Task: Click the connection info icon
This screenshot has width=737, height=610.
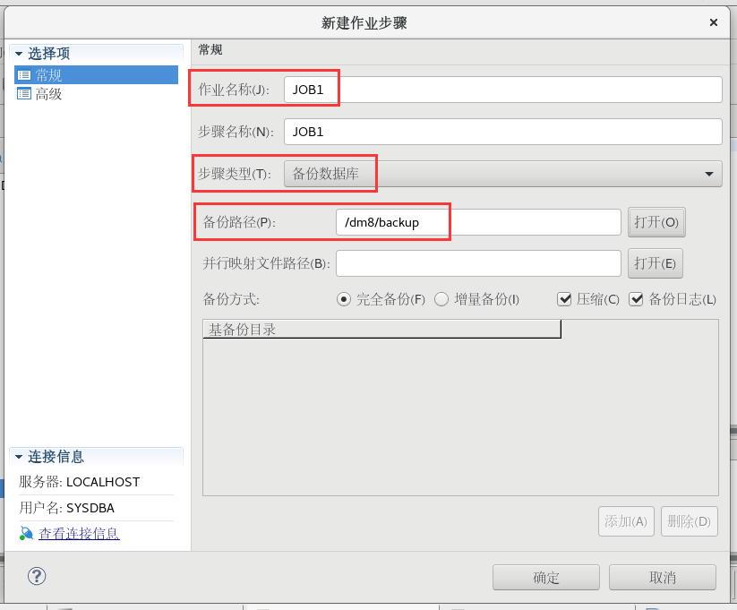Action: (26, 533)
